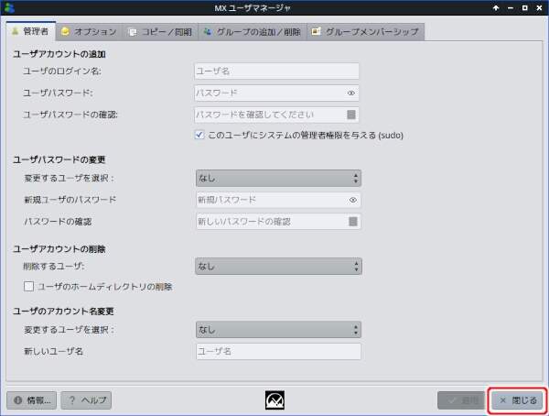Open user dropdown under ユーザパスワードの変更
This screenshot has height=416, width=549.
278,178
